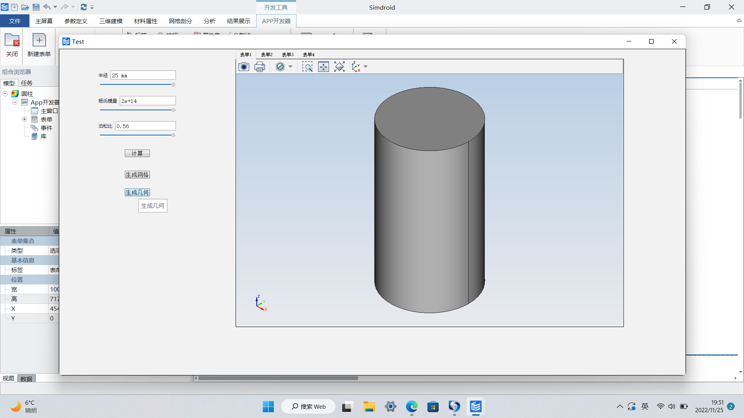Screen dimensions: 744x418
Task: Click the axis orientation view icon
Action: coord(356,67)
